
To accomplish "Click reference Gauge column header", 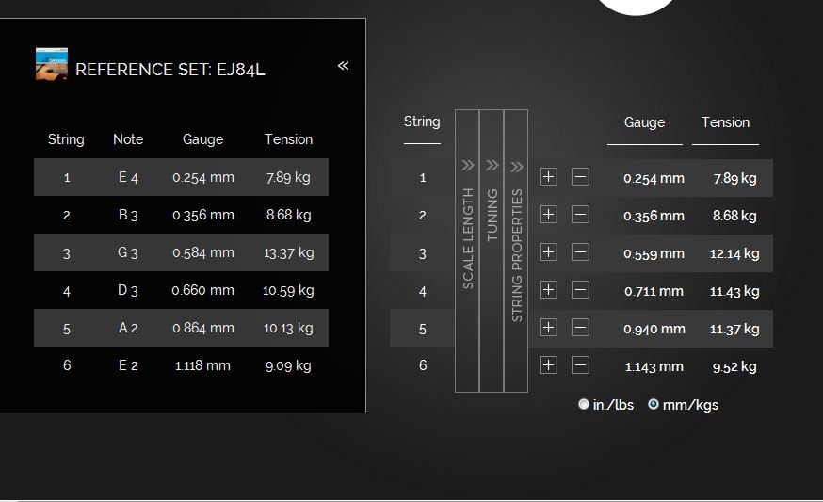I will (202, 139).
